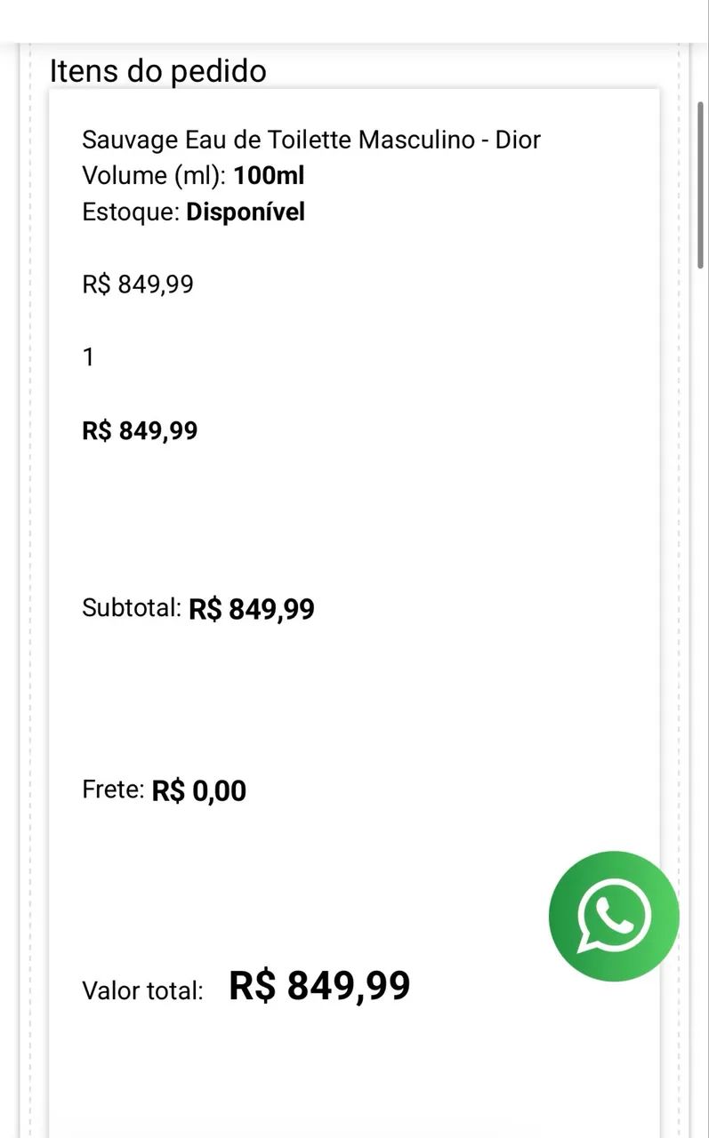The image size is (709, 1138).
Task: Click the Subtotal amount R$ 849,99
Action: tap(252, 609)
